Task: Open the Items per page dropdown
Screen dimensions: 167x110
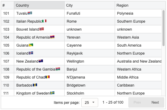Action: [90, 103]
